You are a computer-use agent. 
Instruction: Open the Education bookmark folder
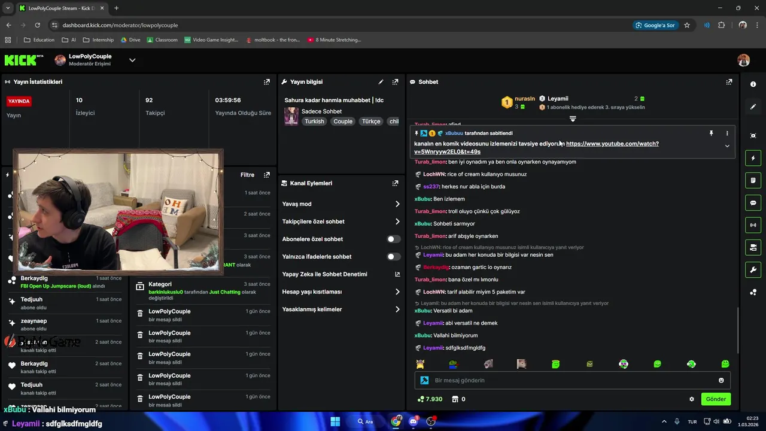tap(39, 40)
